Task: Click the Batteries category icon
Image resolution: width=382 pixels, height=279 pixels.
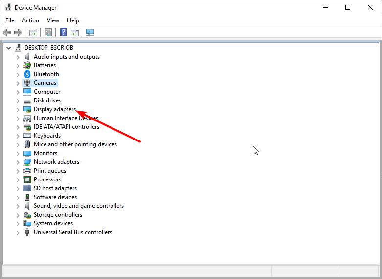Action: [27, 65]
